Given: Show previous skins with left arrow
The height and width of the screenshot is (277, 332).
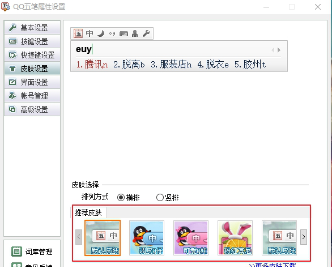Looking at the screenshot, I should point(79,237).
